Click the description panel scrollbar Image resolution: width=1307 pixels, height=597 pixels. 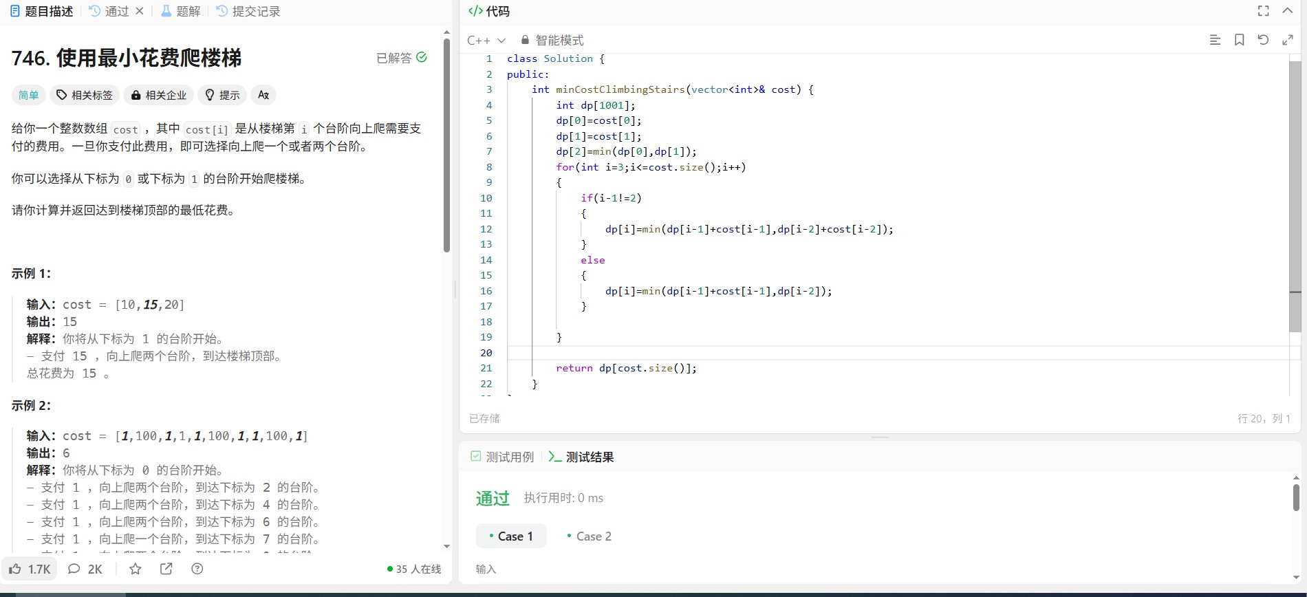pos(446,144)
